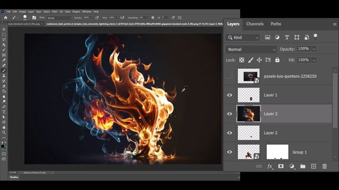Image resolution: width=339 pixels, height=190 pixels.
Task: Open the fx layer style menu
Action: tap(270, 166)
